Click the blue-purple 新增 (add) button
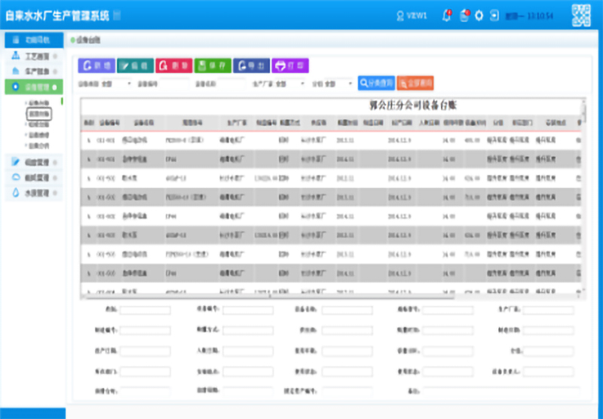Viewport: 603px width, 419px height. coord(96,66)
